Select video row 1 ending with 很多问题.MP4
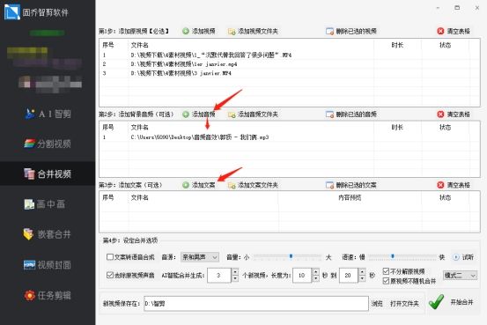This screenshot has height=325, width=487. point(289,55)
